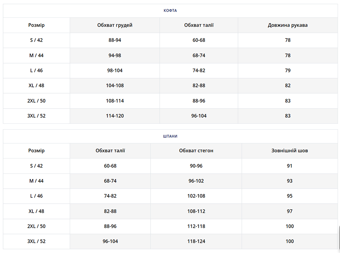Viewport: 340px width, 253px height.
Task: Select chest value 88-94 in КОФТА table
Action: click(115, 40)
